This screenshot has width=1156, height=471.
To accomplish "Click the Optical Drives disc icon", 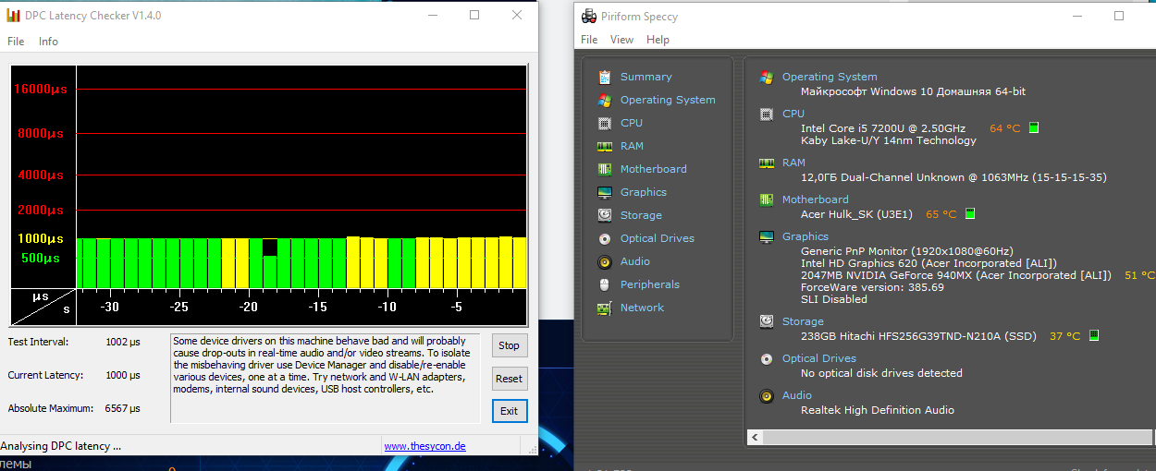I will [605, 238].
